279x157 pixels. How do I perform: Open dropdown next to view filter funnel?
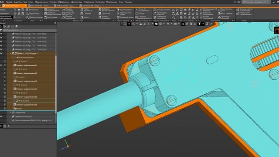[203, 24]
